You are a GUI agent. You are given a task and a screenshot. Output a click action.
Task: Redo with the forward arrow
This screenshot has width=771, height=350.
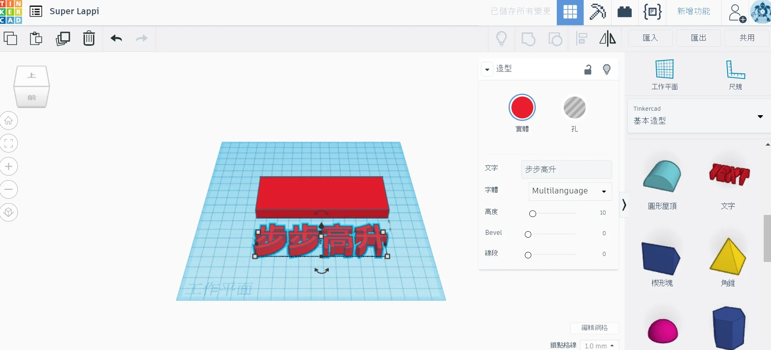(x=142, y=39)
